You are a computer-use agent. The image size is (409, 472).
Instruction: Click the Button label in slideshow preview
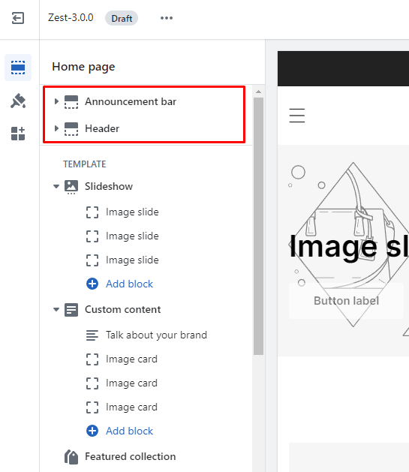(x=347, y=301)
